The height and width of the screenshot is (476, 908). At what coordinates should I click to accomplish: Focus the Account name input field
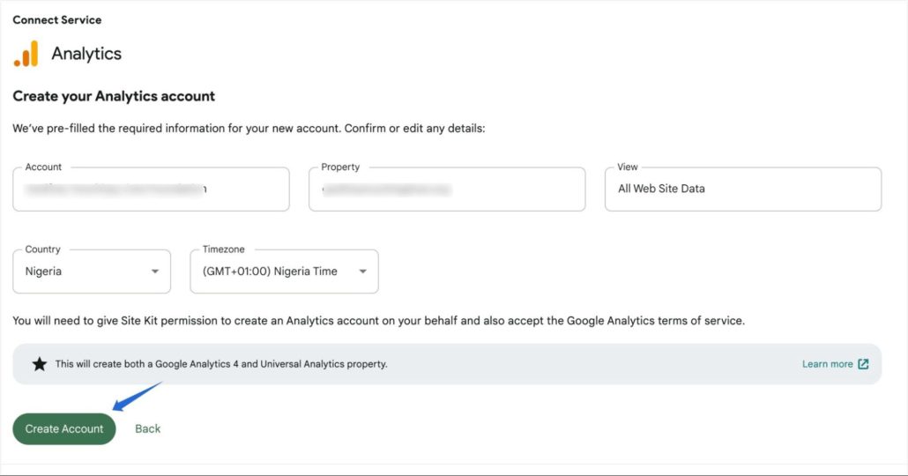(151, 190)
